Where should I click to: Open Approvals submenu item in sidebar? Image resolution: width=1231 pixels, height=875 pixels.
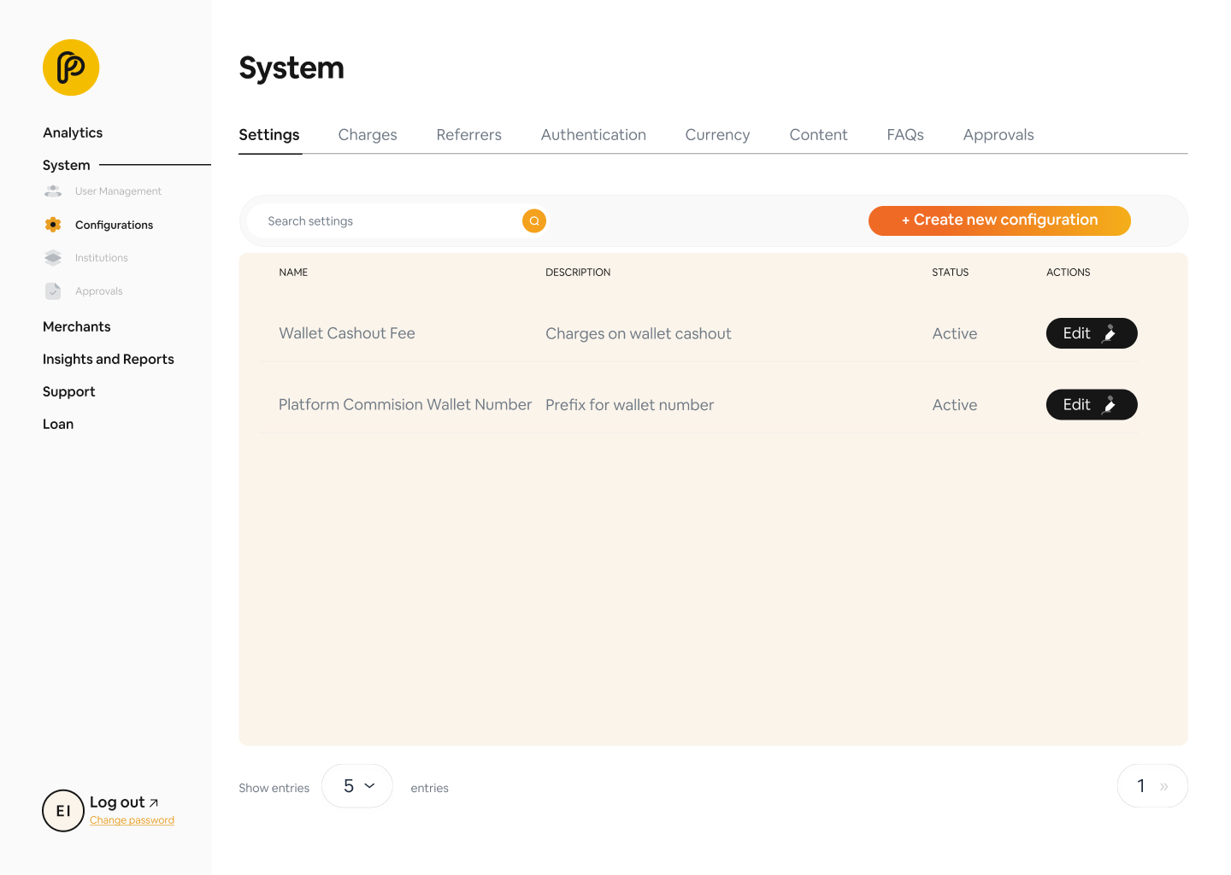click(x=98, y=291)
